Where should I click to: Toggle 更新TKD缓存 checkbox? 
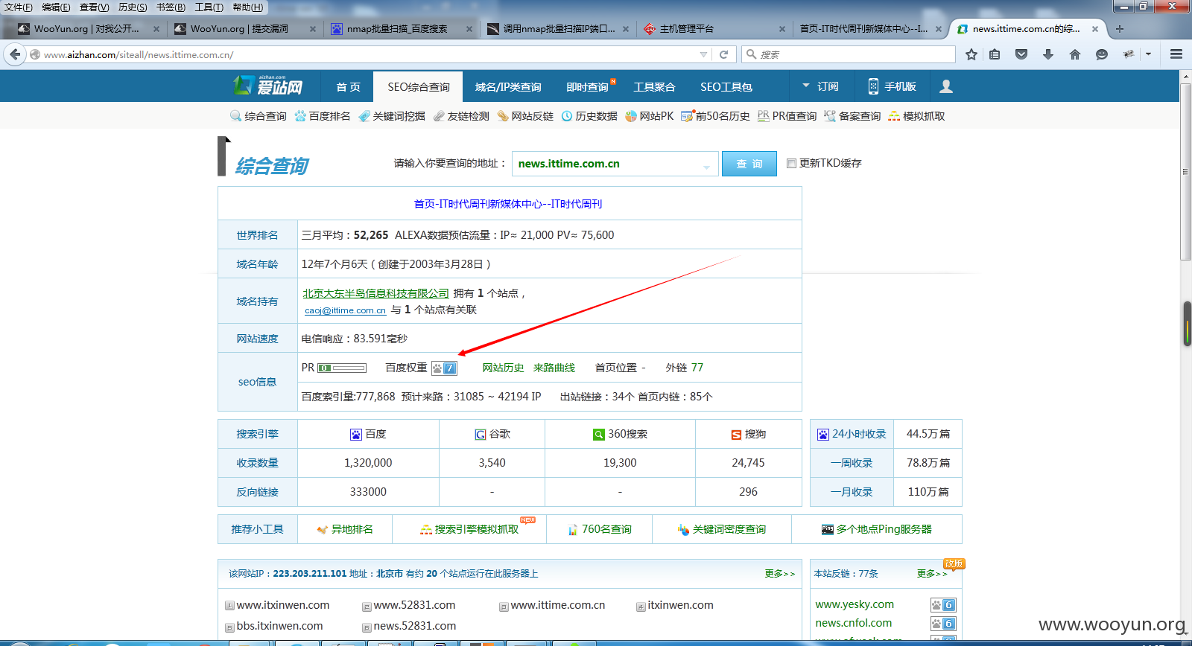coord(791,163)
